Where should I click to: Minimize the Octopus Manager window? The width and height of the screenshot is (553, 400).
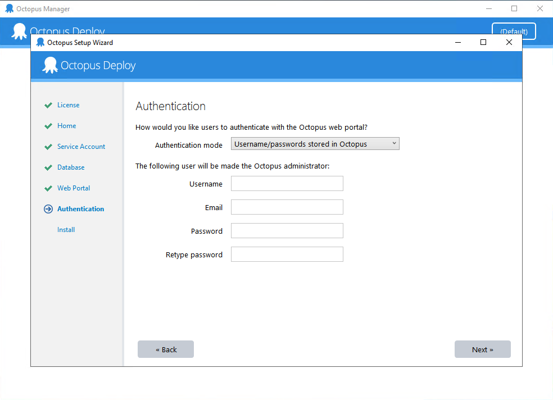(489, 8)
